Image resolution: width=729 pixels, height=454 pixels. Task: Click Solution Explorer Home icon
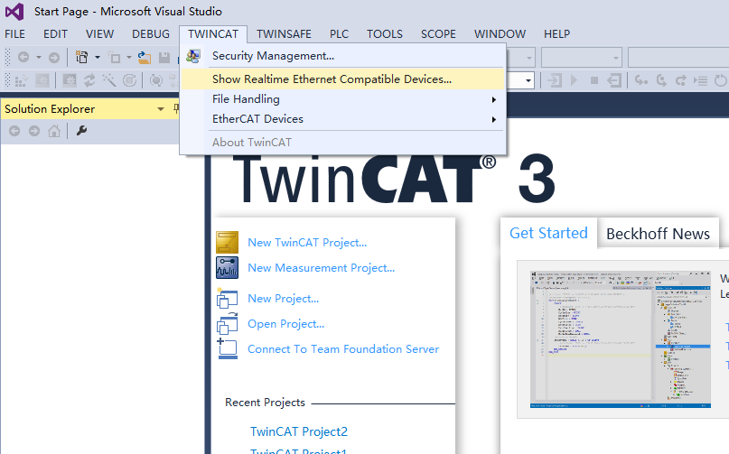click(x=54, y=131)
